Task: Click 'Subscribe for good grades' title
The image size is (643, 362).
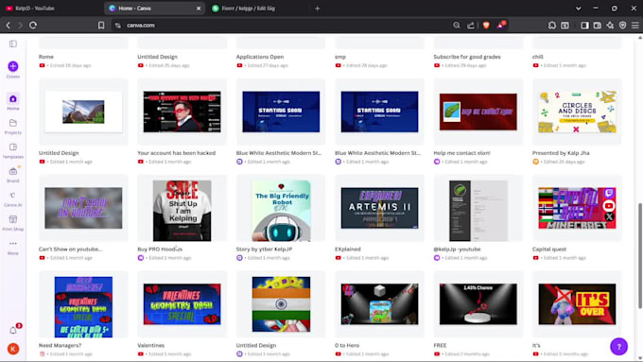Action: pos(467,57)
